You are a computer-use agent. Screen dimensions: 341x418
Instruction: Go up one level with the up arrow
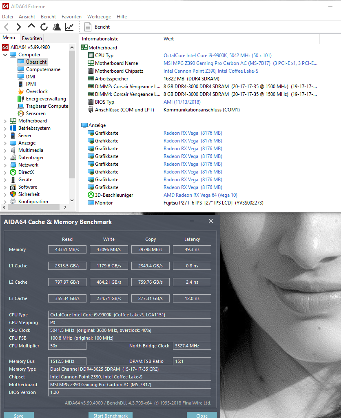click(x=31, y=26)
